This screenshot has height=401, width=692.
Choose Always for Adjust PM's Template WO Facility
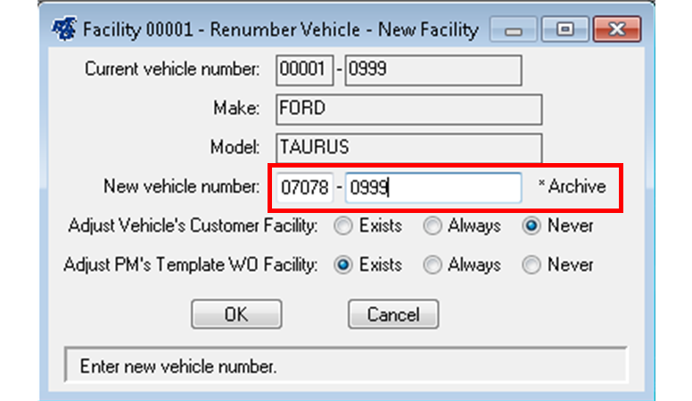tap(432, 265)
